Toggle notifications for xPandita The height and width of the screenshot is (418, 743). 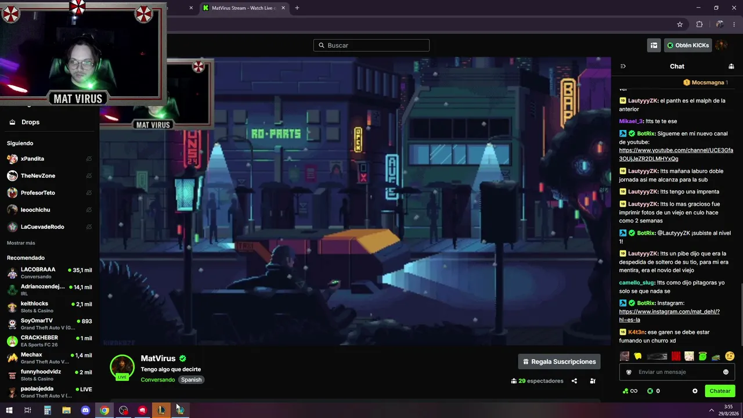89,158
